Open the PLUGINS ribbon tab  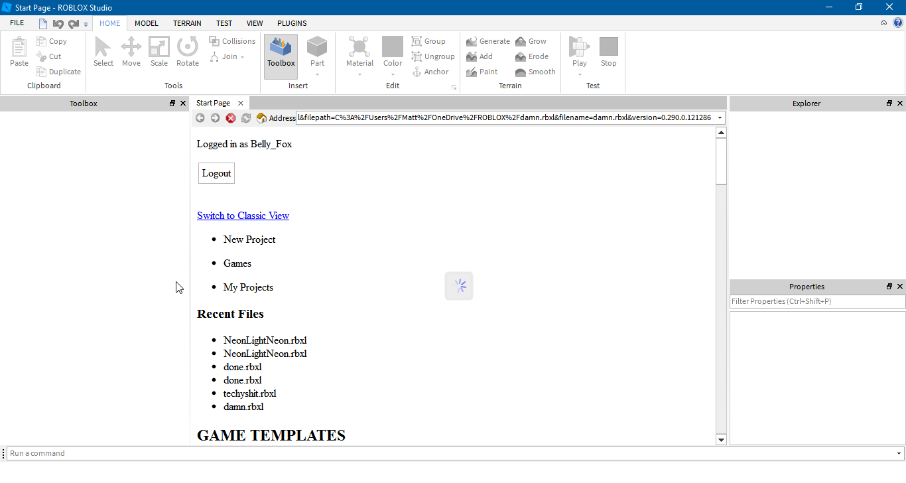(x=292, y=23)
